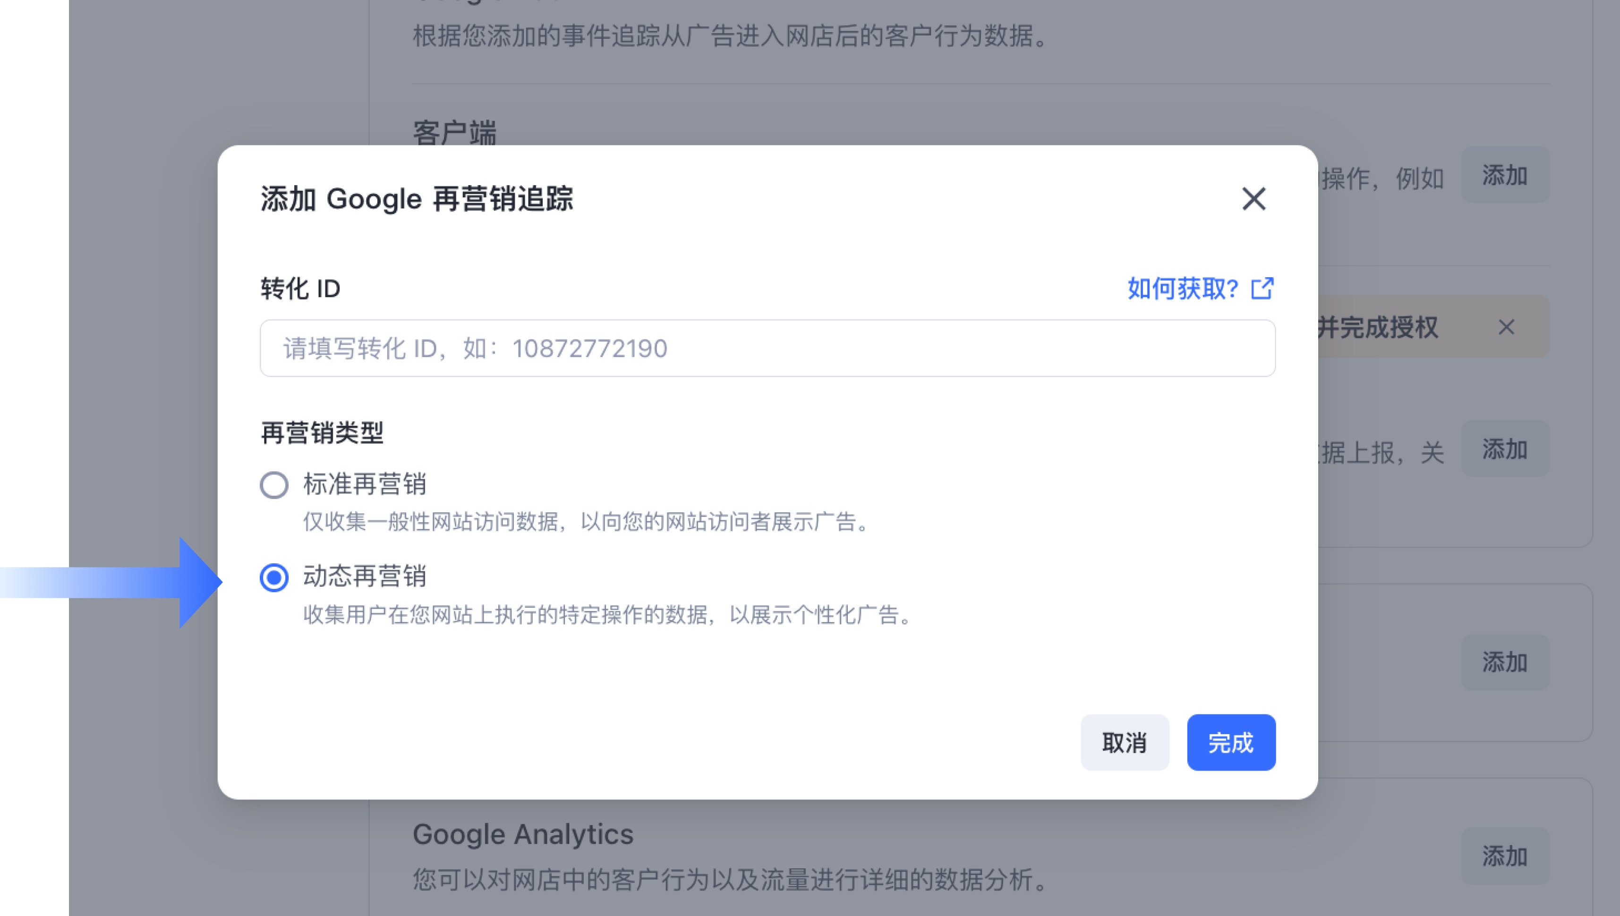This screenshot has height=916, width=1620.
Task: Click 添加 in the 客户端 row
Action: point(1504,176)
